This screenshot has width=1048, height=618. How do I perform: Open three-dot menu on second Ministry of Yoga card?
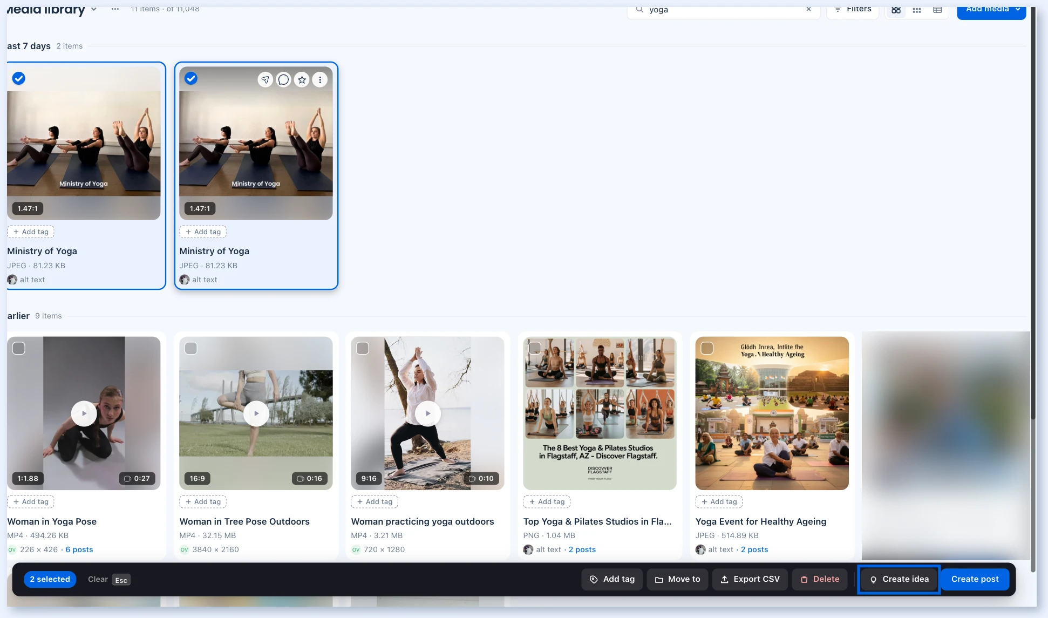point(320,79)
